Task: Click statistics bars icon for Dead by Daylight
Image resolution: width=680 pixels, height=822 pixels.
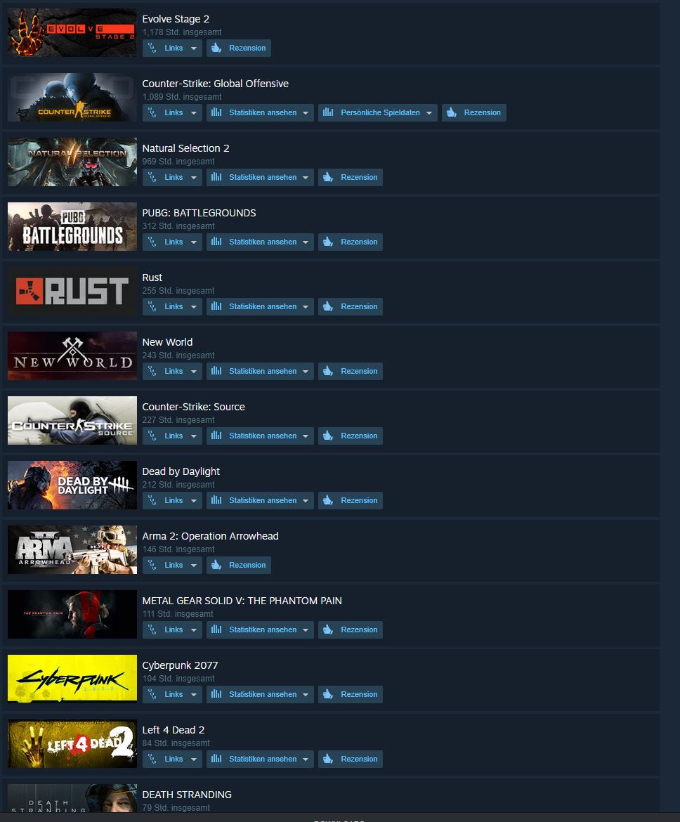Action: click(216, 501)
